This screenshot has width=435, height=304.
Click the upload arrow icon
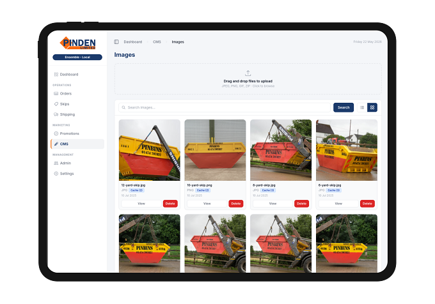coord(248,73)
